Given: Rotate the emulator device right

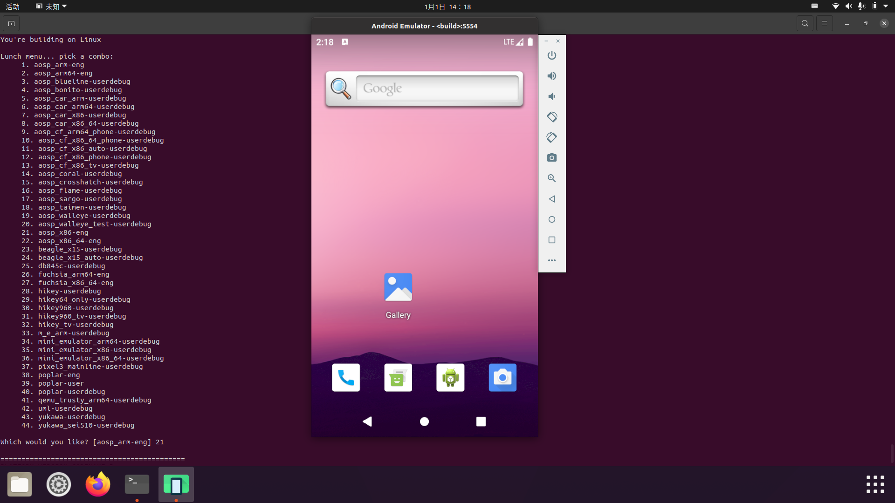Looking at the screenshot, I should (552, 137).
